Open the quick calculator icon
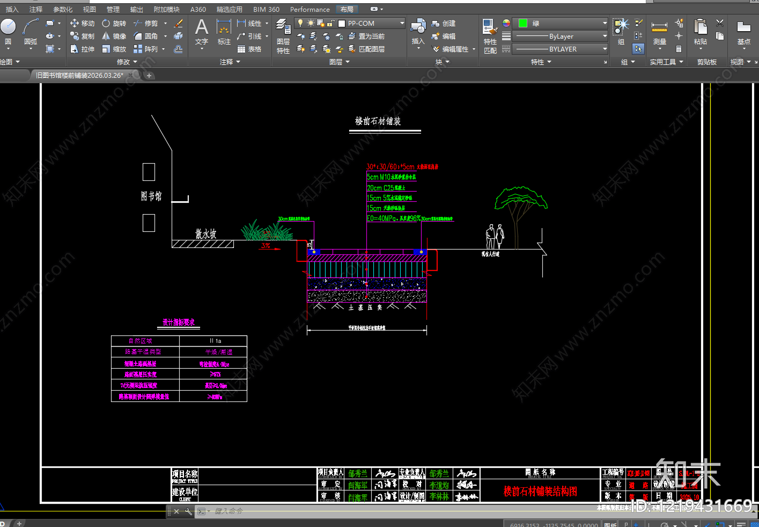759x527 pixels. click(x=679, y=49)
